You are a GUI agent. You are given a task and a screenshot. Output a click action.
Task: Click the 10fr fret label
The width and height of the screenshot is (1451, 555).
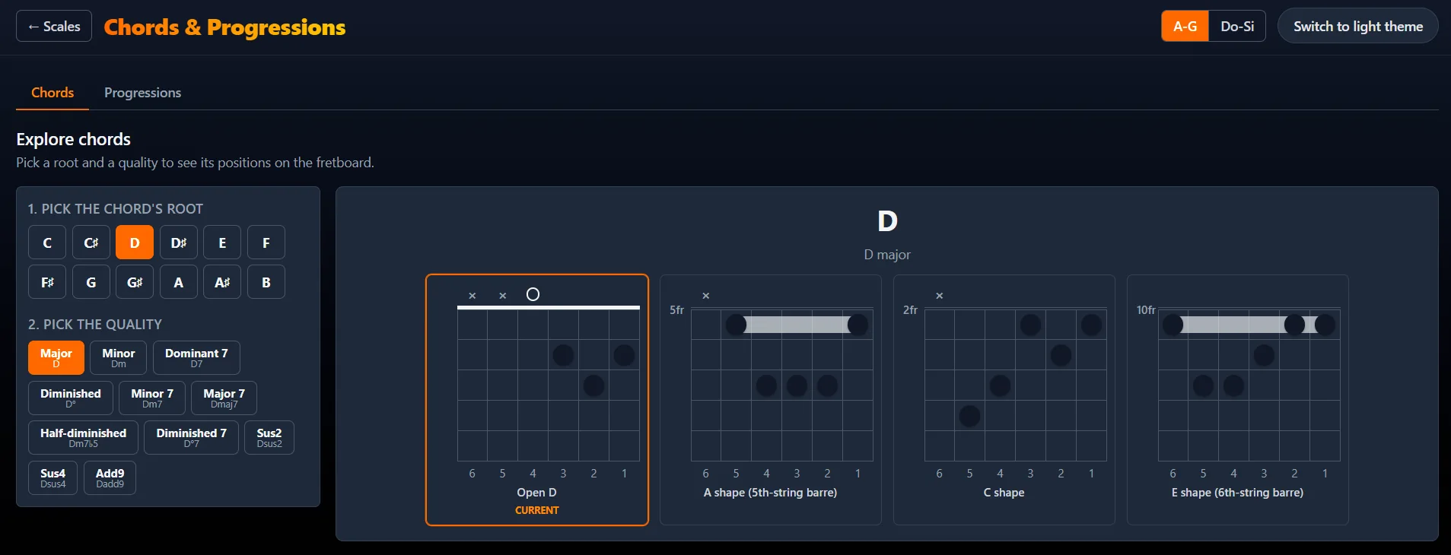pos(1146,310)
